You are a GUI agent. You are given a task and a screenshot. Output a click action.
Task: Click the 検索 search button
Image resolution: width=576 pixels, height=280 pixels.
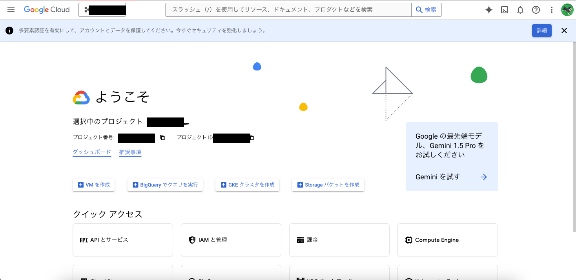pyautogui.click(x=426, y=10)
